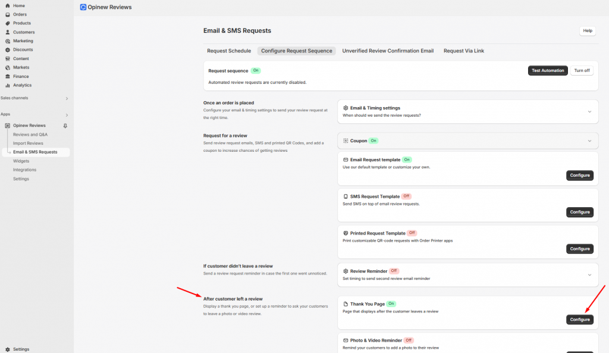The height and width of the screenshot is (353, 609).
Task: Click the Content icon in sidebar
Action: [x=7, y=59]
